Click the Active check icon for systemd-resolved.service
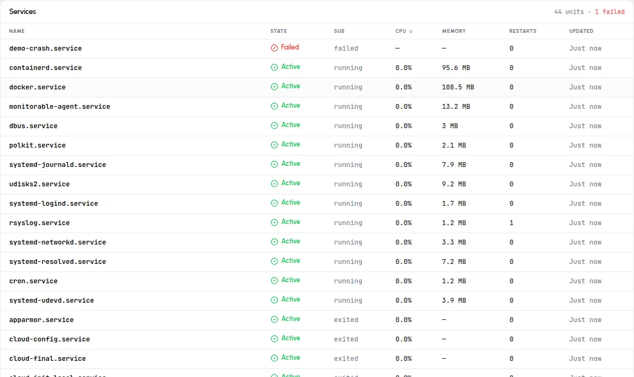The height and width of the screenshot is (377, 634). point(274,261)
